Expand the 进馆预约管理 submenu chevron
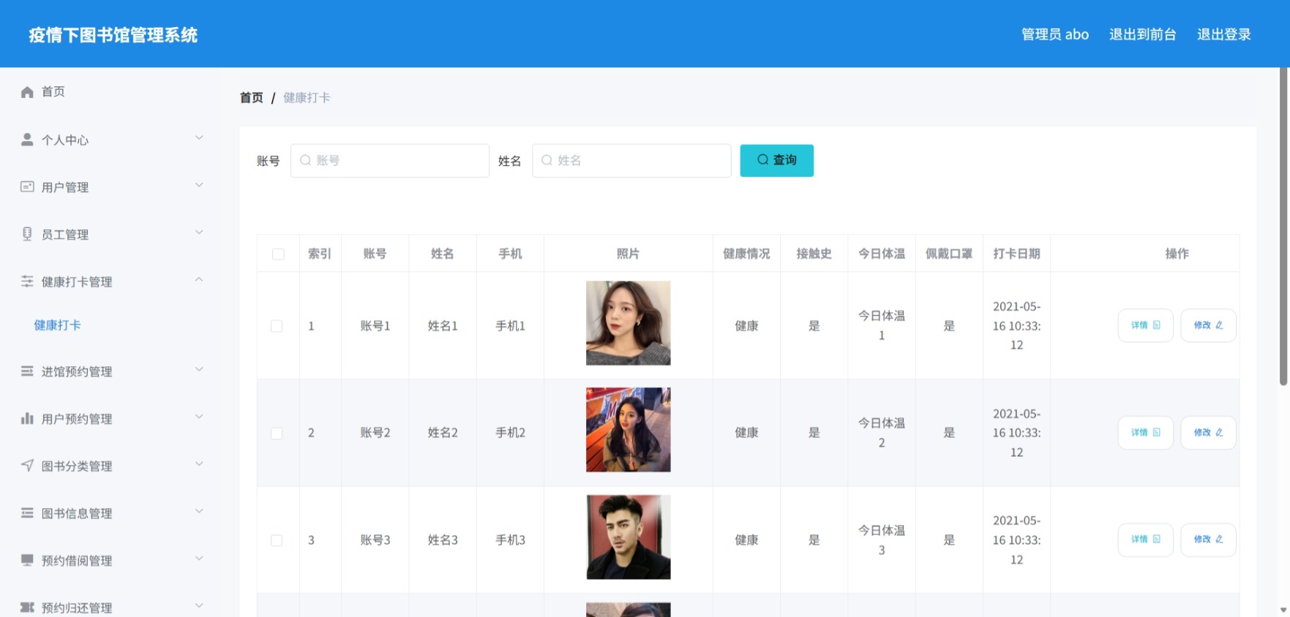1290x617 pixels. click(x=199, y=370)
